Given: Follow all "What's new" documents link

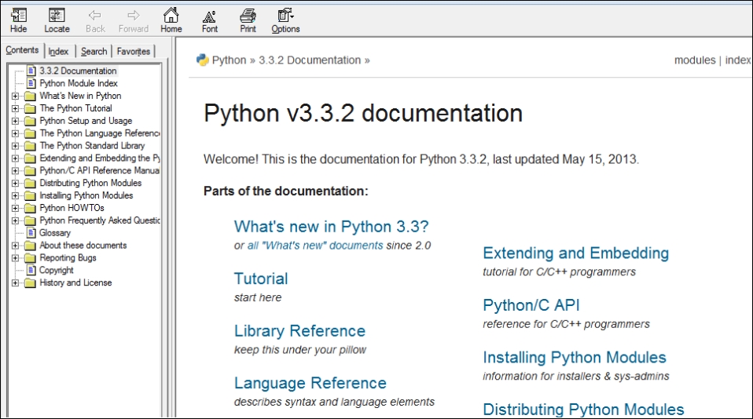Looking at the screenshot, I should tap(315, 246).
